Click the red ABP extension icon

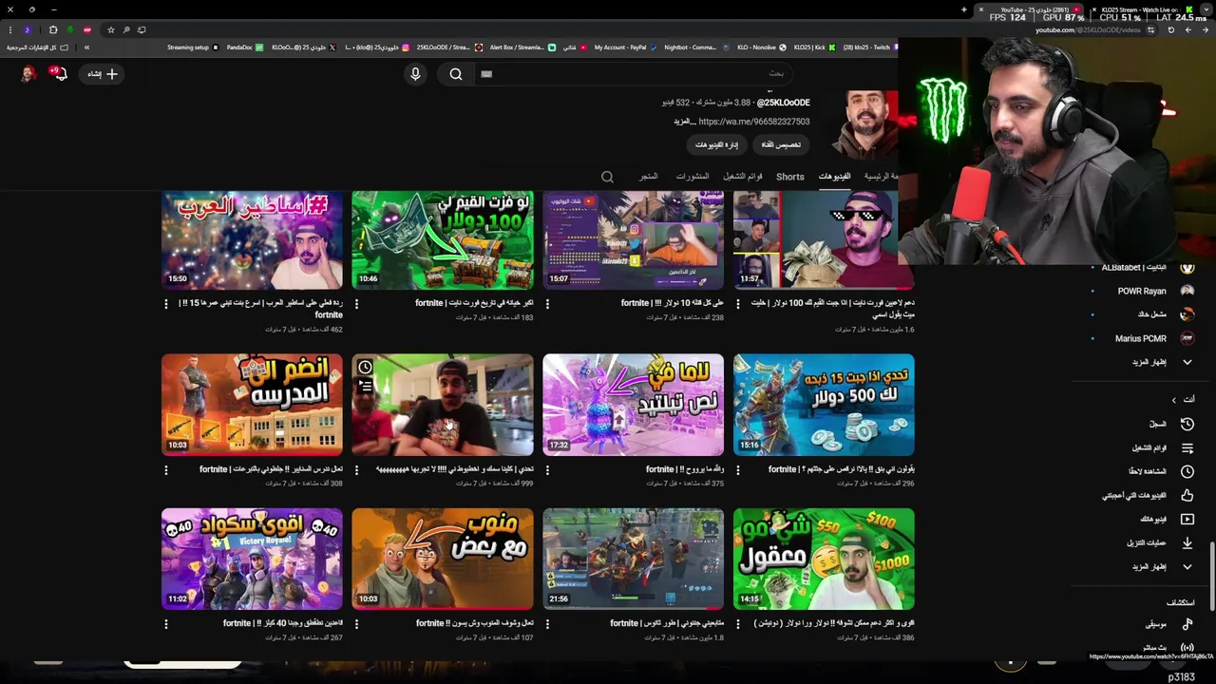[87, 29]
